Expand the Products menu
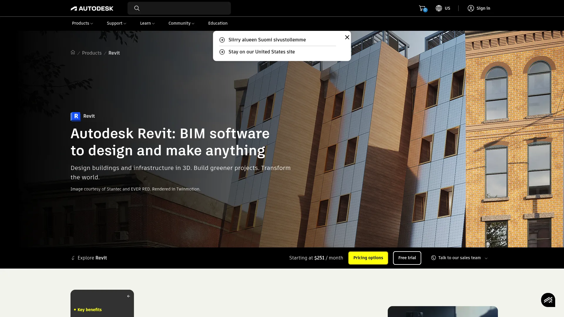The height and width of the screenshot is (317, 564). click(x=83, y=23)
